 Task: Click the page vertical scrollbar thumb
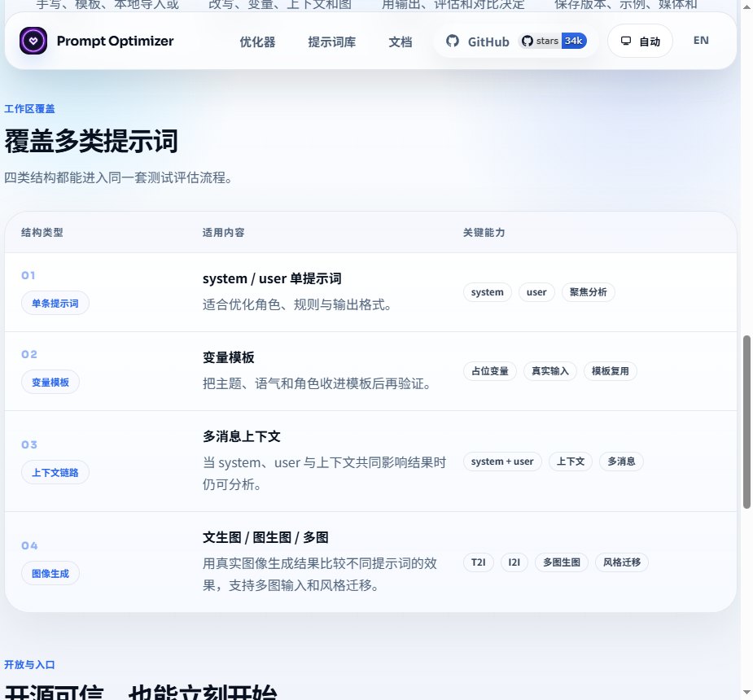pyautogui.click(x=746, y=422)
